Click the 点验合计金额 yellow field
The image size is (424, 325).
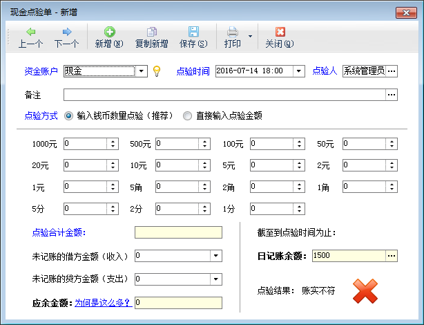(x=178, y=232)
